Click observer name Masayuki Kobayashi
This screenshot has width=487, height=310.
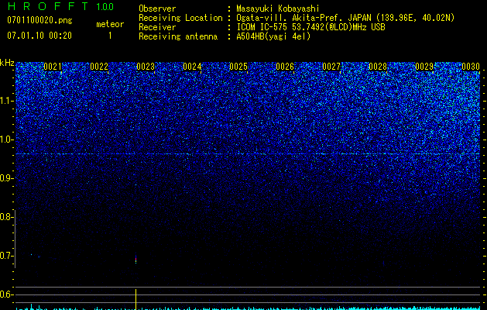coord(278,9)
